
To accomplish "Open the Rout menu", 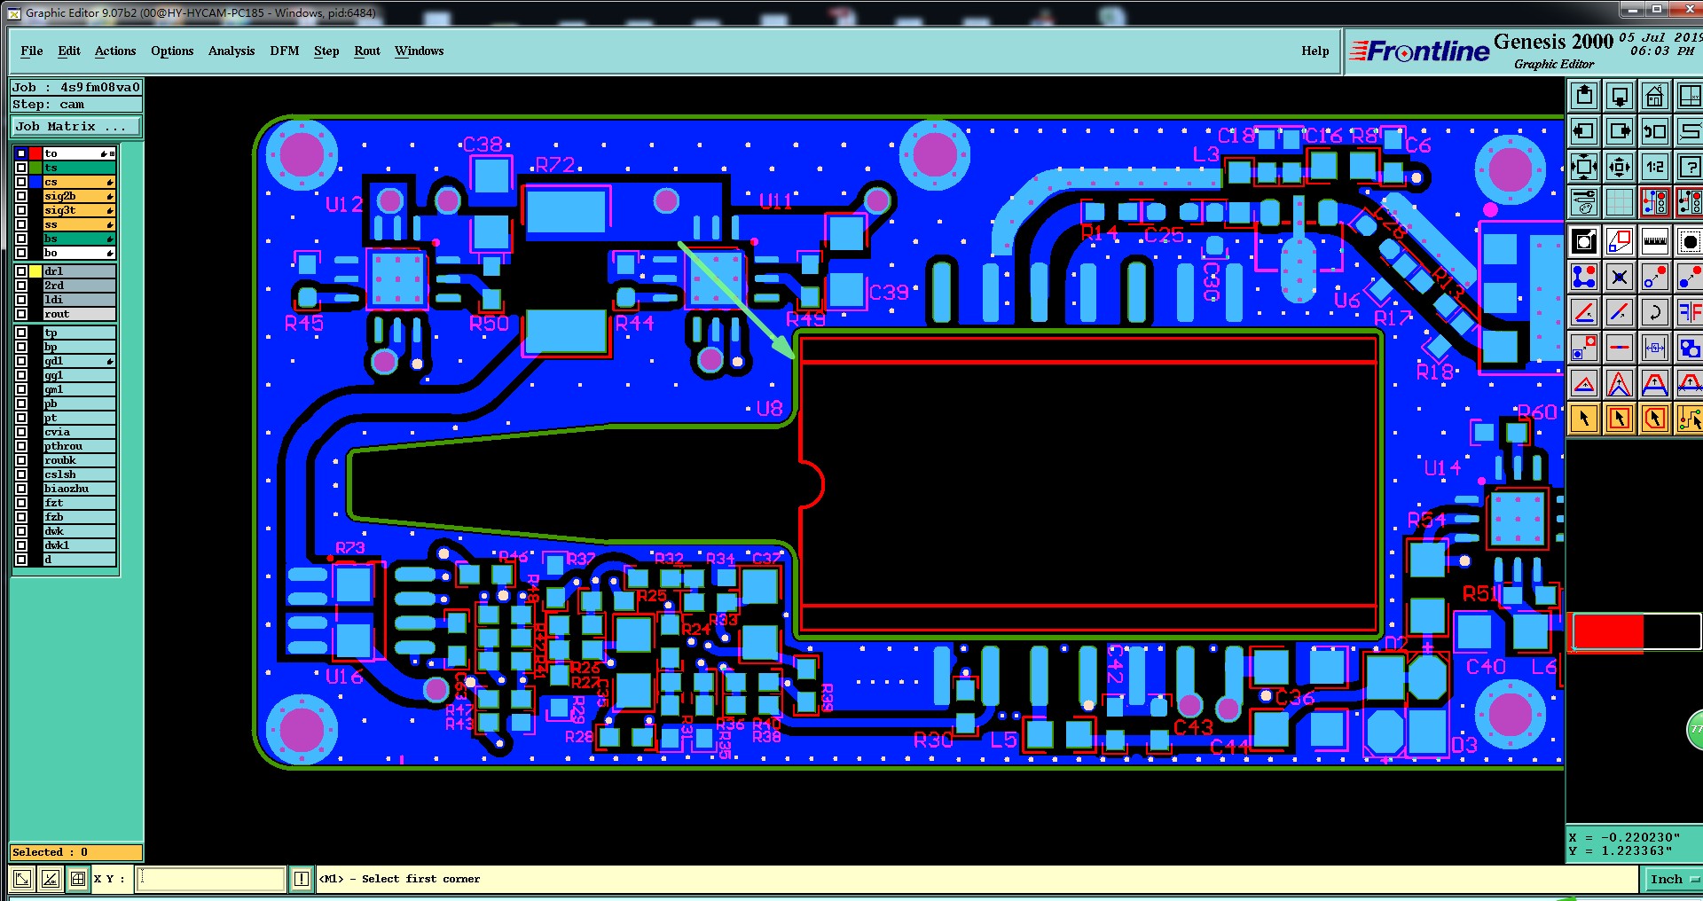I will pos(367,51).
